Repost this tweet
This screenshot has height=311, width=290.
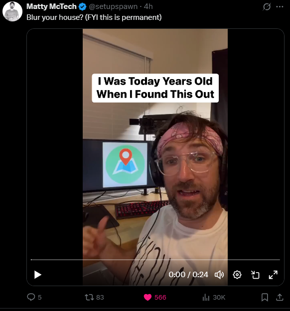(94, 297)
